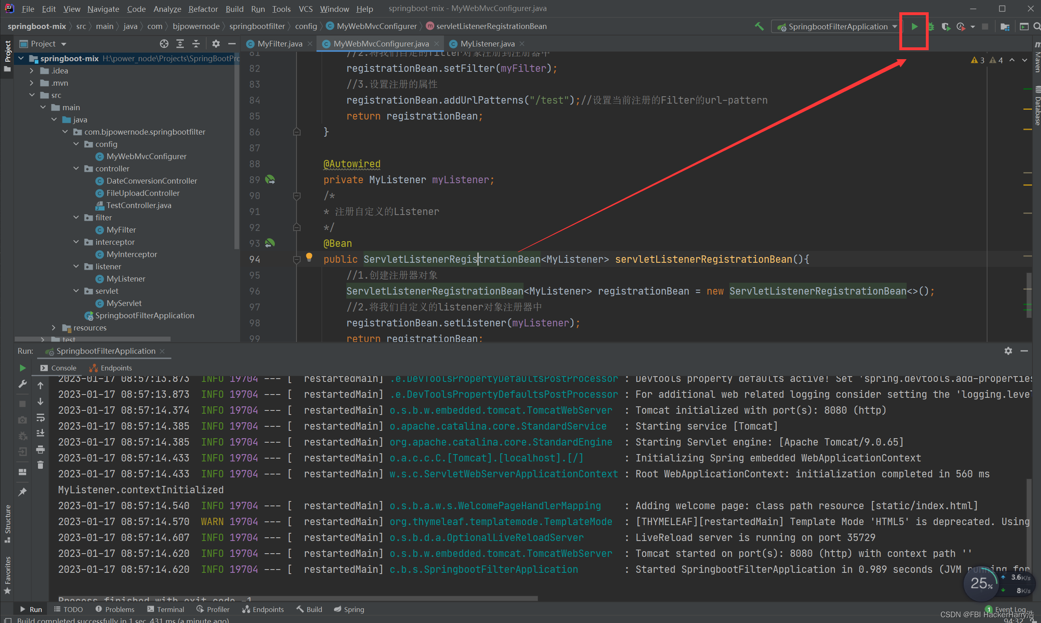Viewport: 1041px width, 623px height.
Task: Rerun application in Run panel
Action: click(x=23, y=368)
